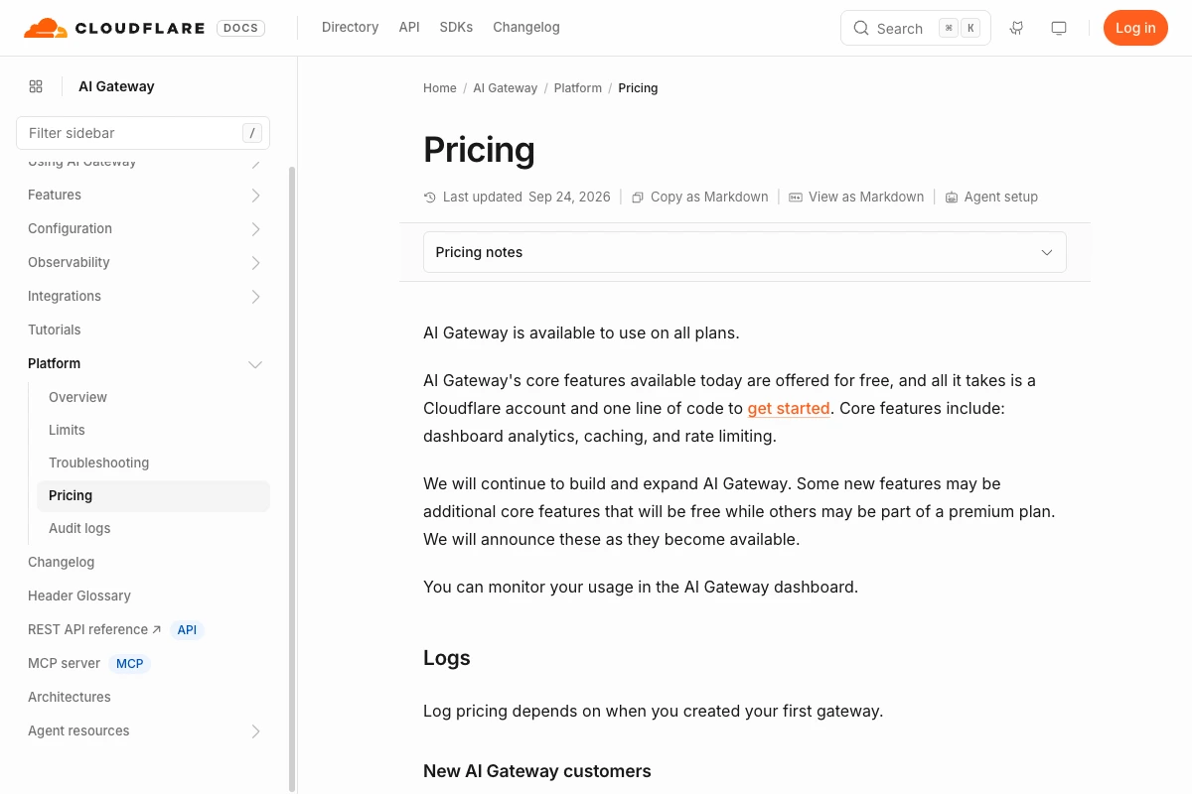The width and height of the screenshot is (1192, 794).
Task: Open SDKs in top navigation
Action: [456, 27]
